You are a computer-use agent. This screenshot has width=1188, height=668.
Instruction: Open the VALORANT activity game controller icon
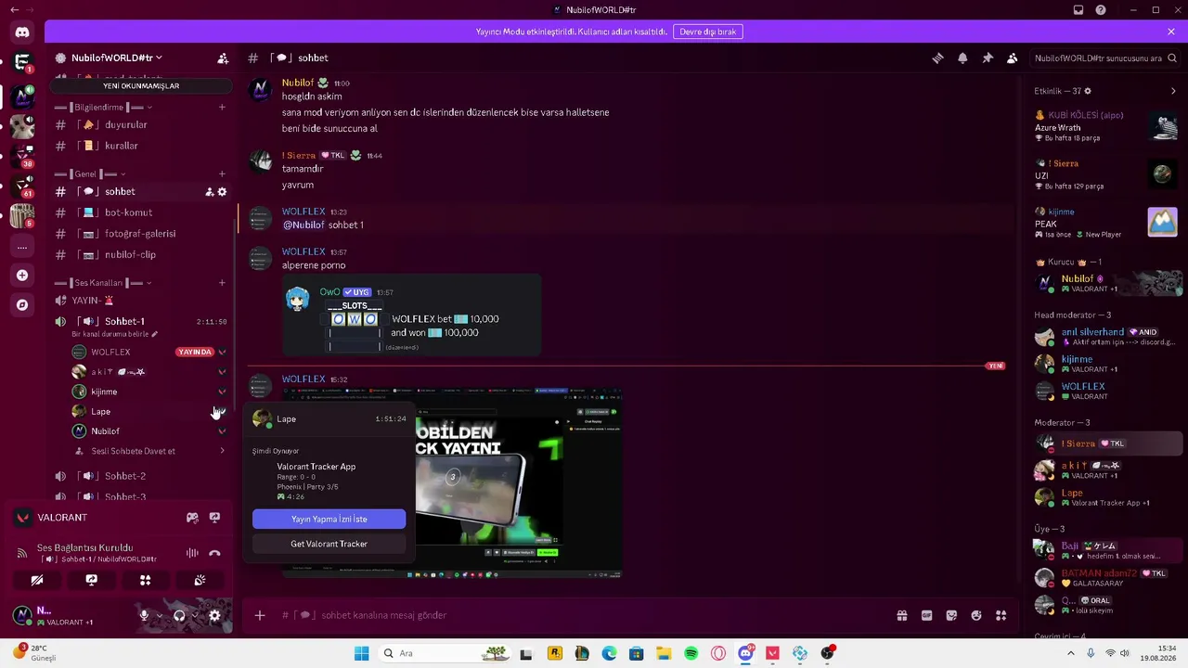pyautogui.click(x=192, y=518)
